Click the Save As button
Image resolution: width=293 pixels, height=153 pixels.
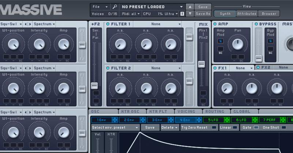coord(203,14)
